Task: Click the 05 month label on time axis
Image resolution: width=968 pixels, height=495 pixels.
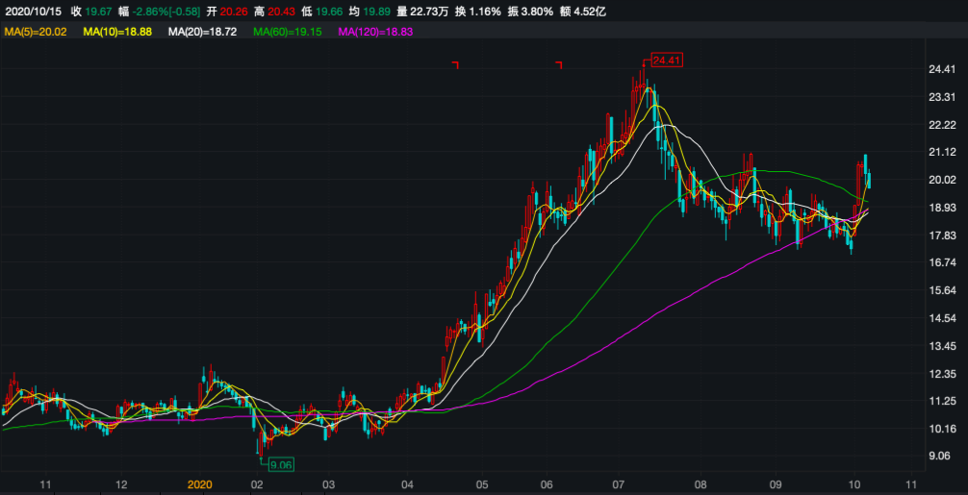Action: click(482, 484)
